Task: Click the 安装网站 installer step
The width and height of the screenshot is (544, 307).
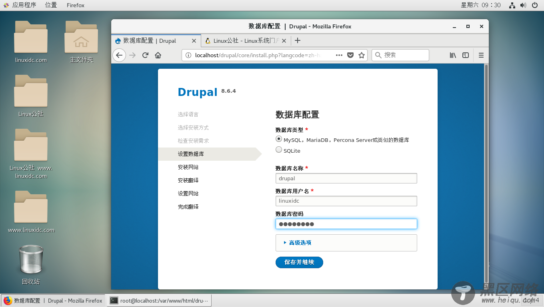Action: coord(188,167)
